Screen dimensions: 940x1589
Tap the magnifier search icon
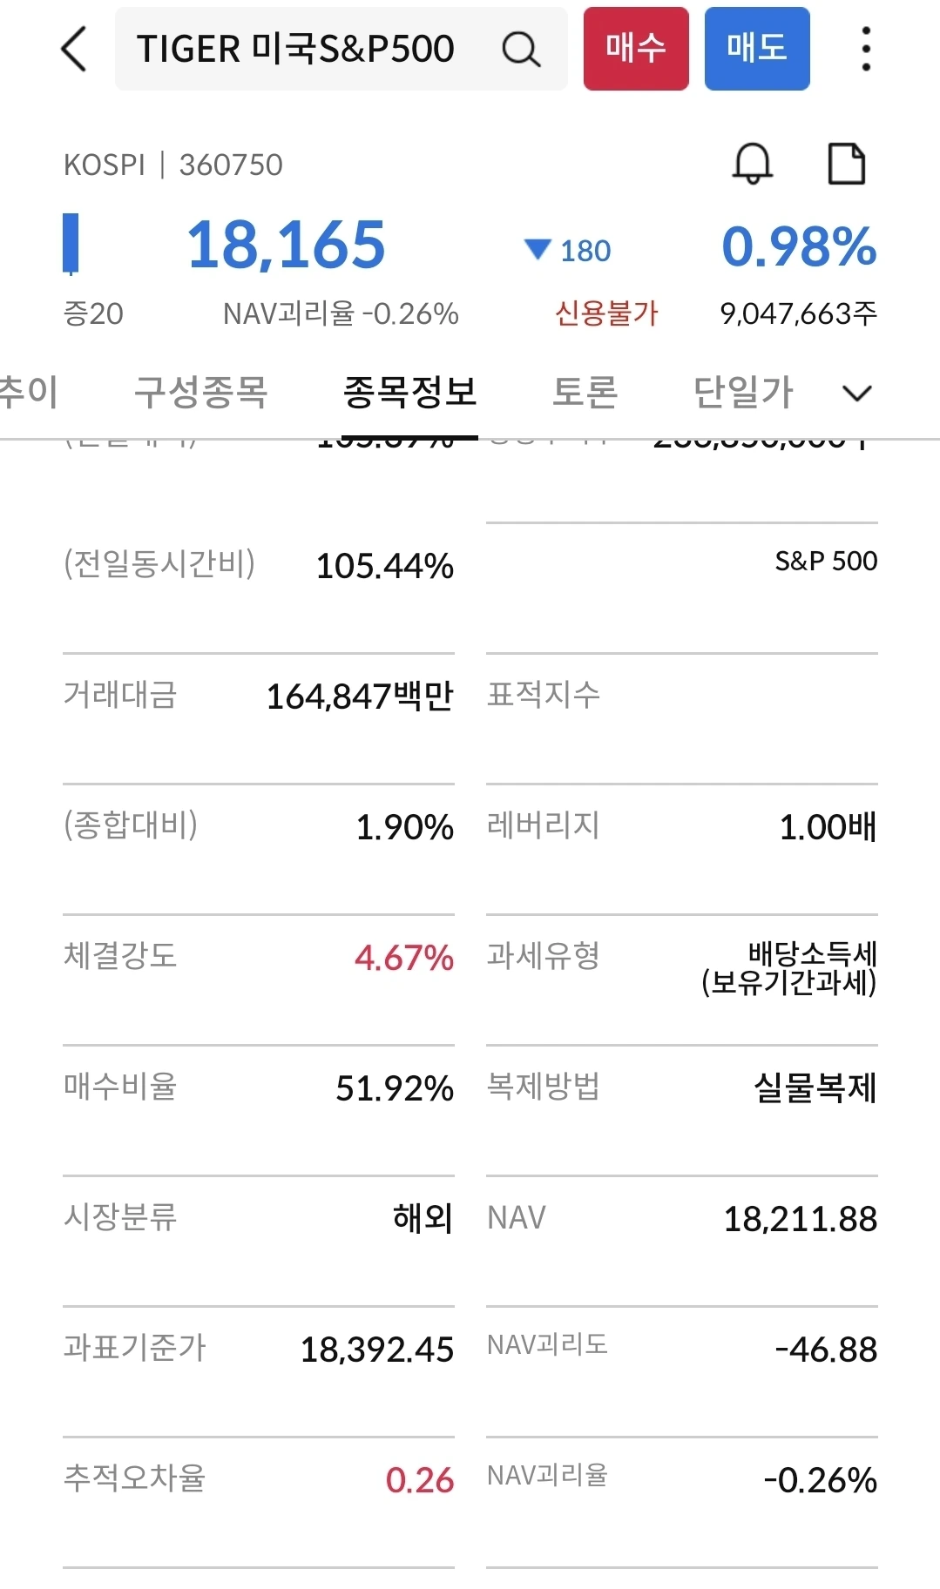click(x=521, y=49)
